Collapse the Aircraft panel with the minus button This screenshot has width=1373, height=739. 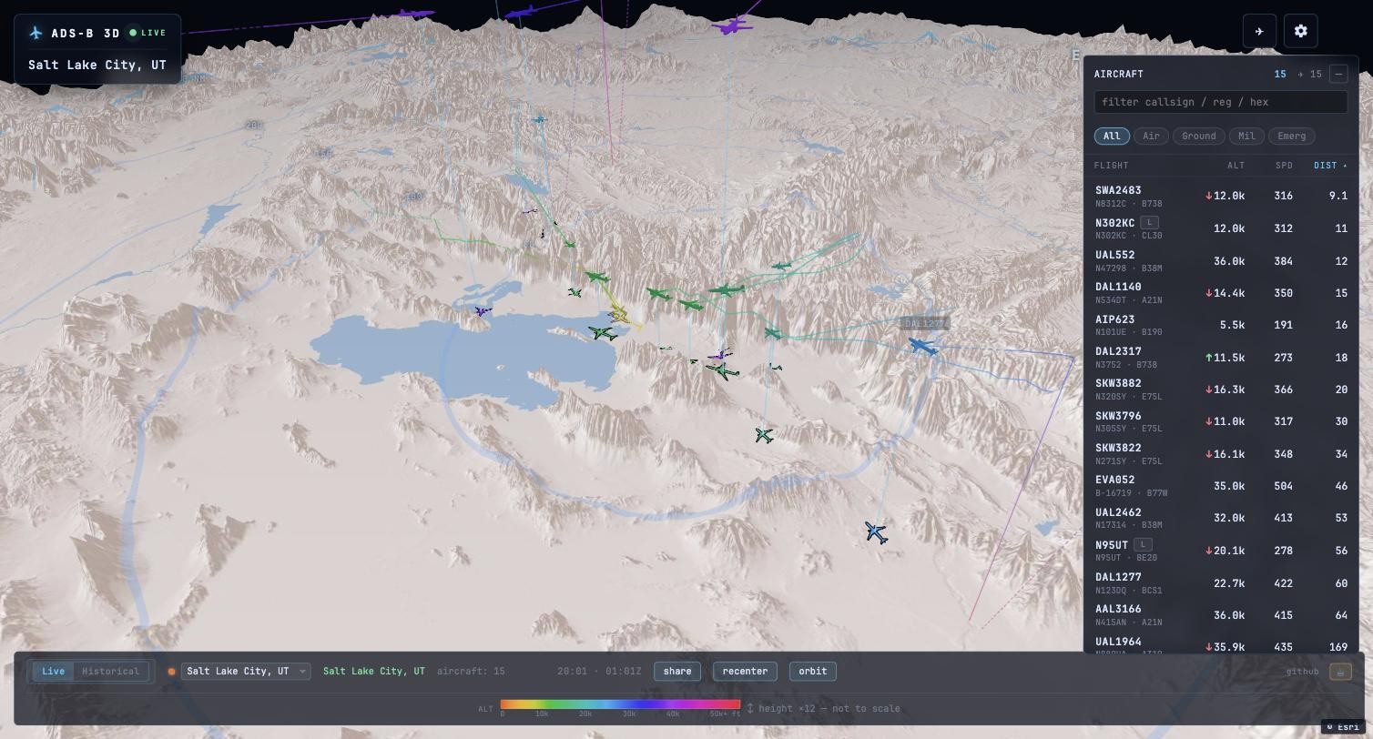pos(1338,74)
